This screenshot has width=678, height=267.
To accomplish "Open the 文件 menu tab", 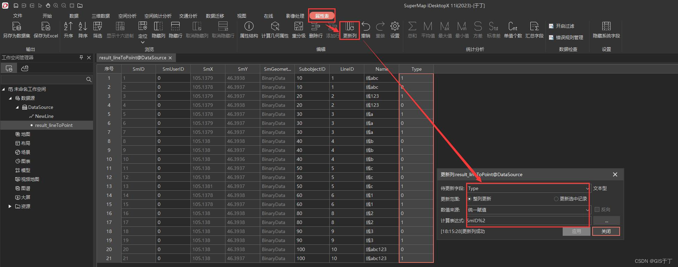I will (18, 16).
